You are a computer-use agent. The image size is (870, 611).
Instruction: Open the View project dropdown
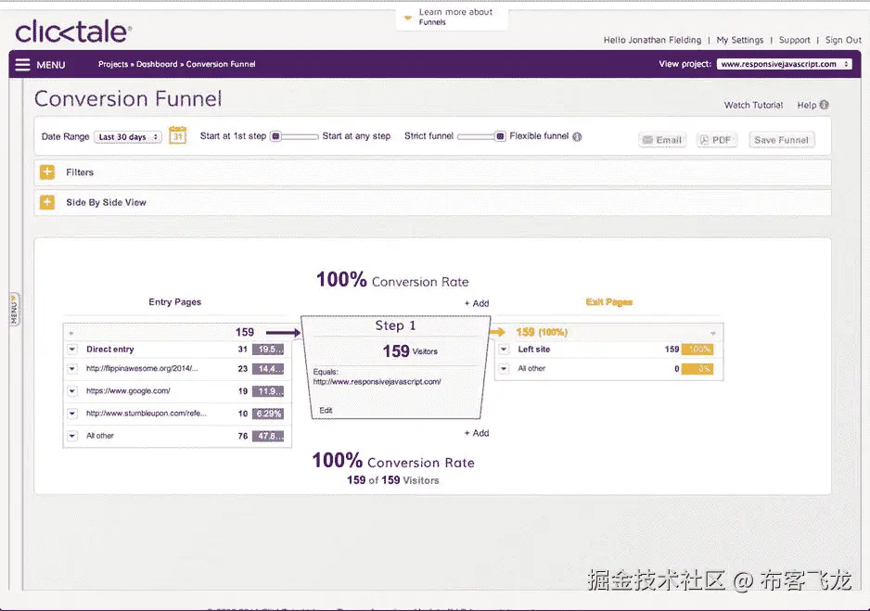pyautogui.click(x=784, y=64)
